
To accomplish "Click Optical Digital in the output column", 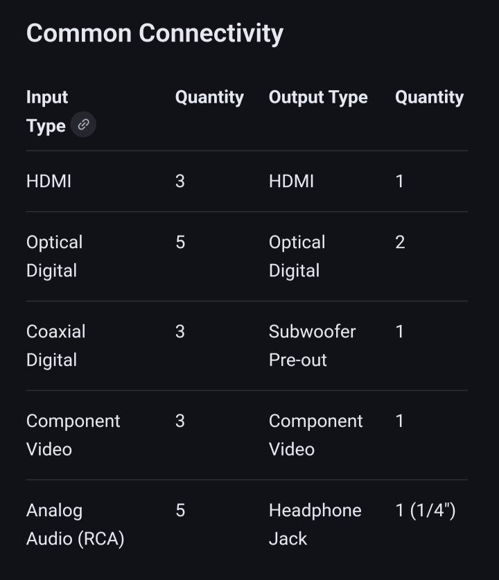I will coord(297,256).
